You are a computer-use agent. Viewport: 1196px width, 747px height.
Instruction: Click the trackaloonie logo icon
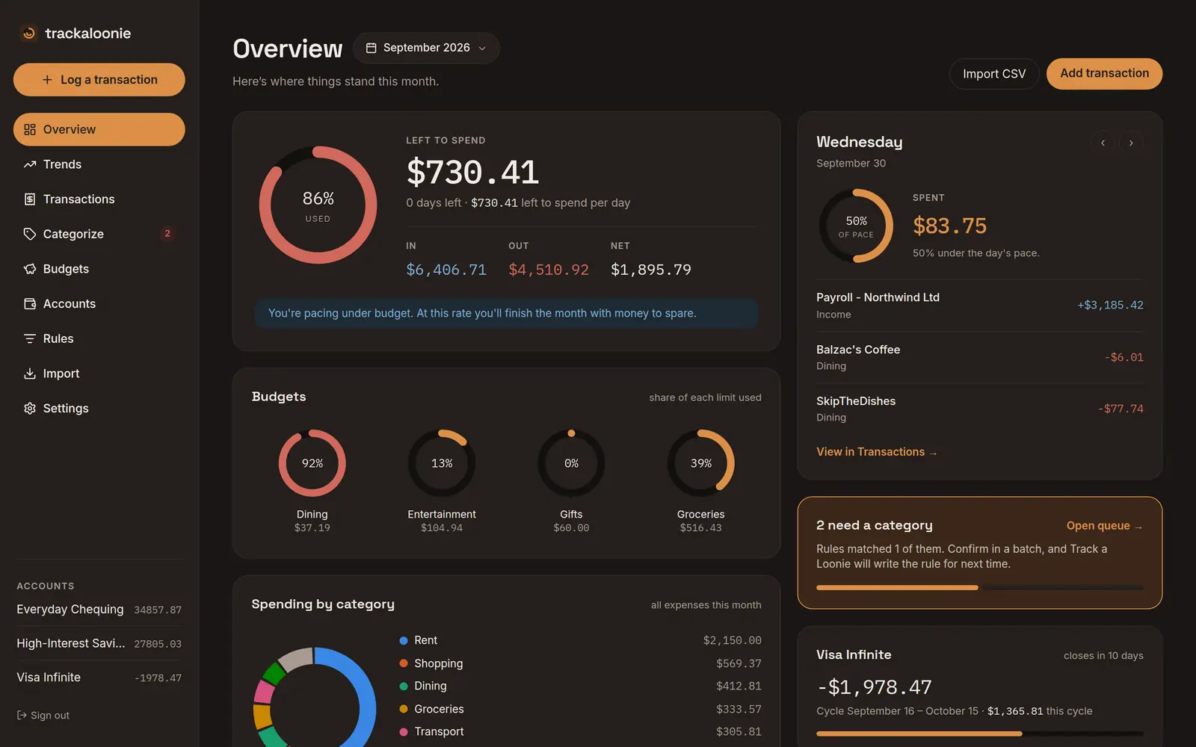tap(28, 33)
